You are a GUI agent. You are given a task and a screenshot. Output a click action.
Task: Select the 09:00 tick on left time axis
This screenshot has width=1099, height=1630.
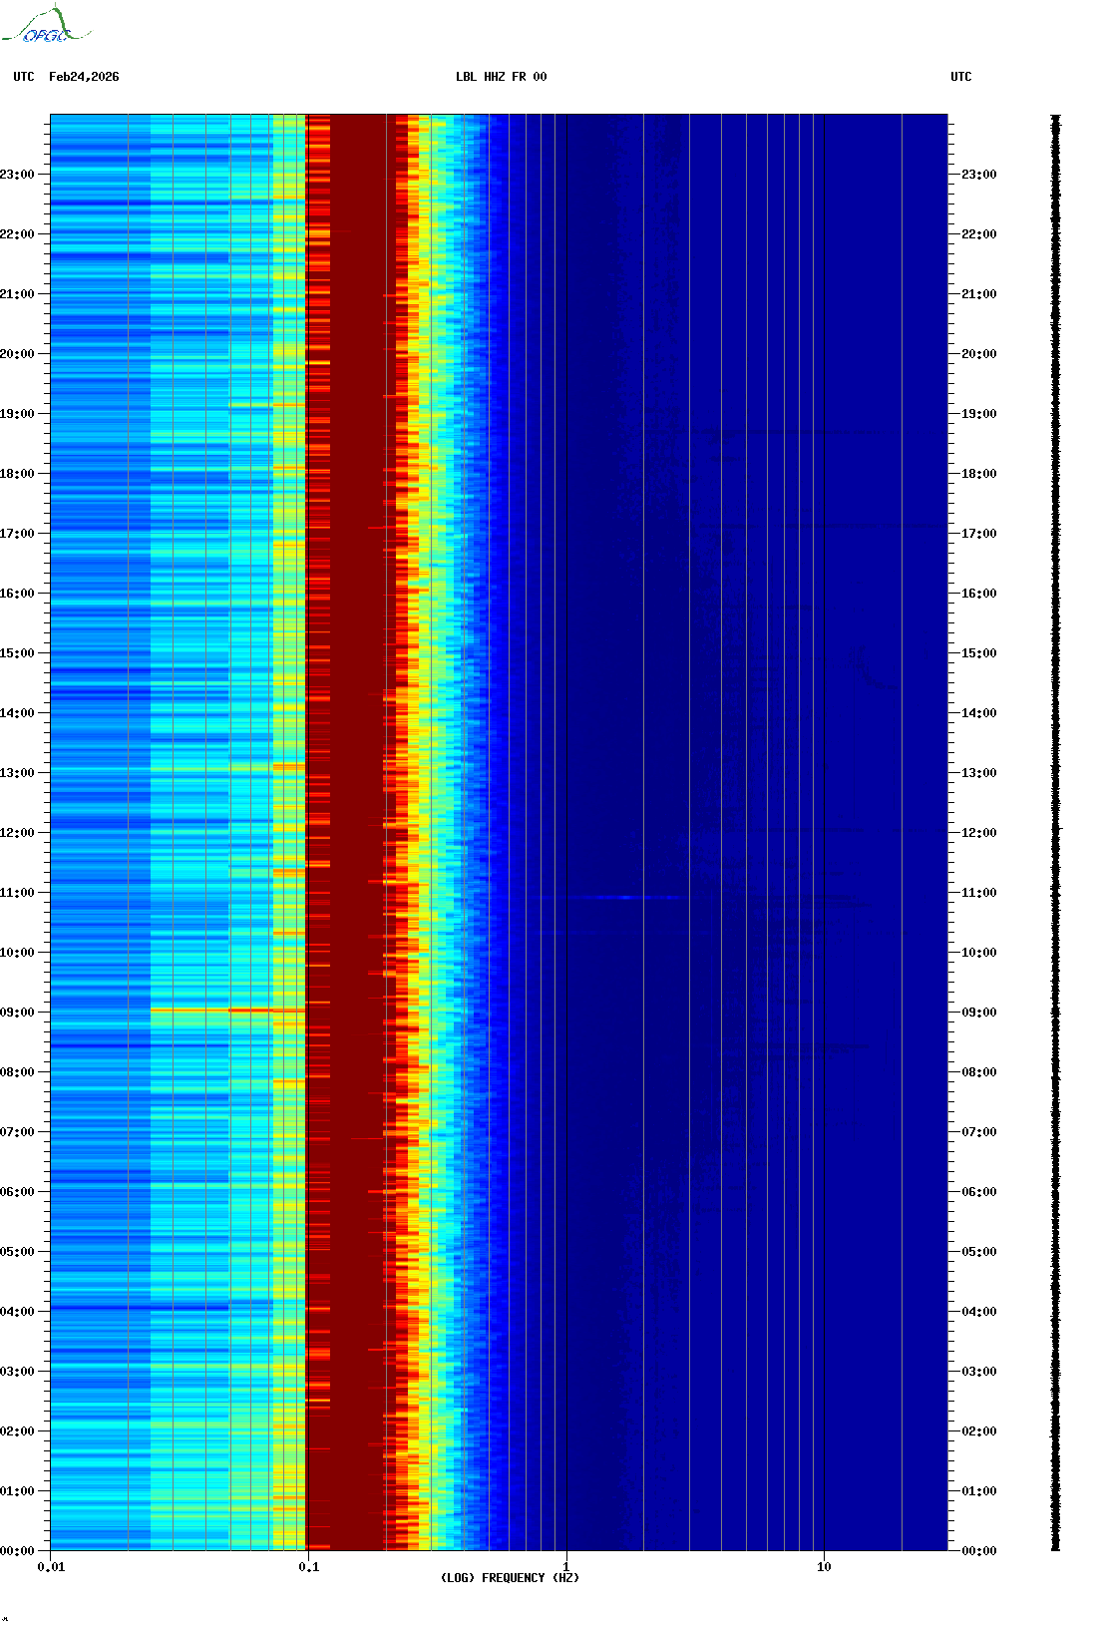pos(18,1013)
